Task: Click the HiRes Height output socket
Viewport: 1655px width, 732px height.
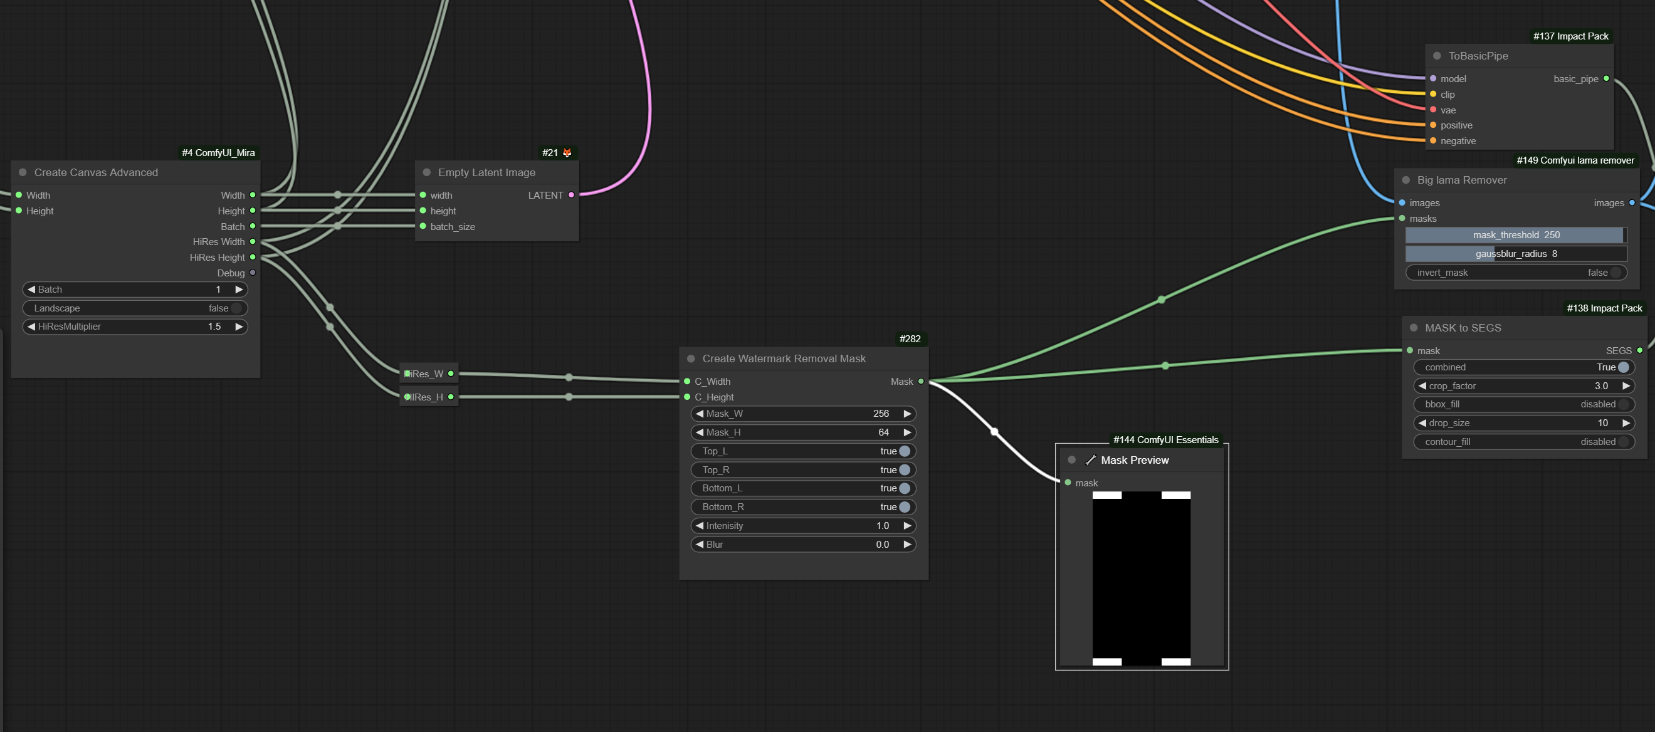Action: pyautogui.click(x=253, y=258)
